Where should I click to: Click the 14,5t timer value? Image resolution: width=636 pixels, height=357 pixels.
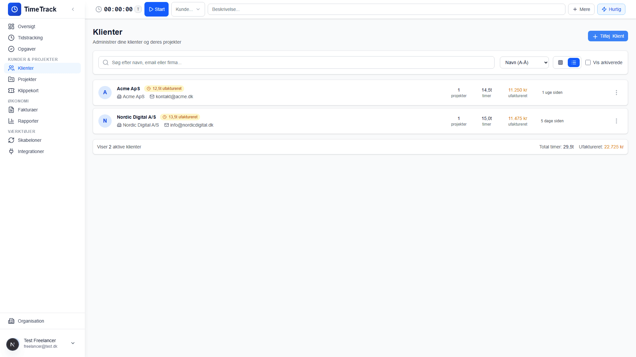[487, 90]
